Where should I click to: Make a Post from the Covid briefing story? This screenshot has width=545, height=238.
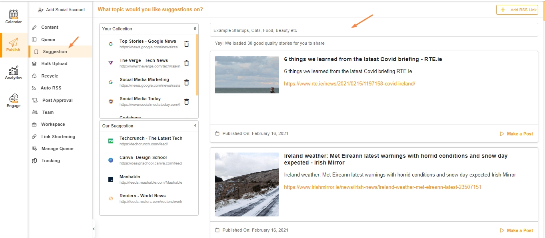(516, 134)
